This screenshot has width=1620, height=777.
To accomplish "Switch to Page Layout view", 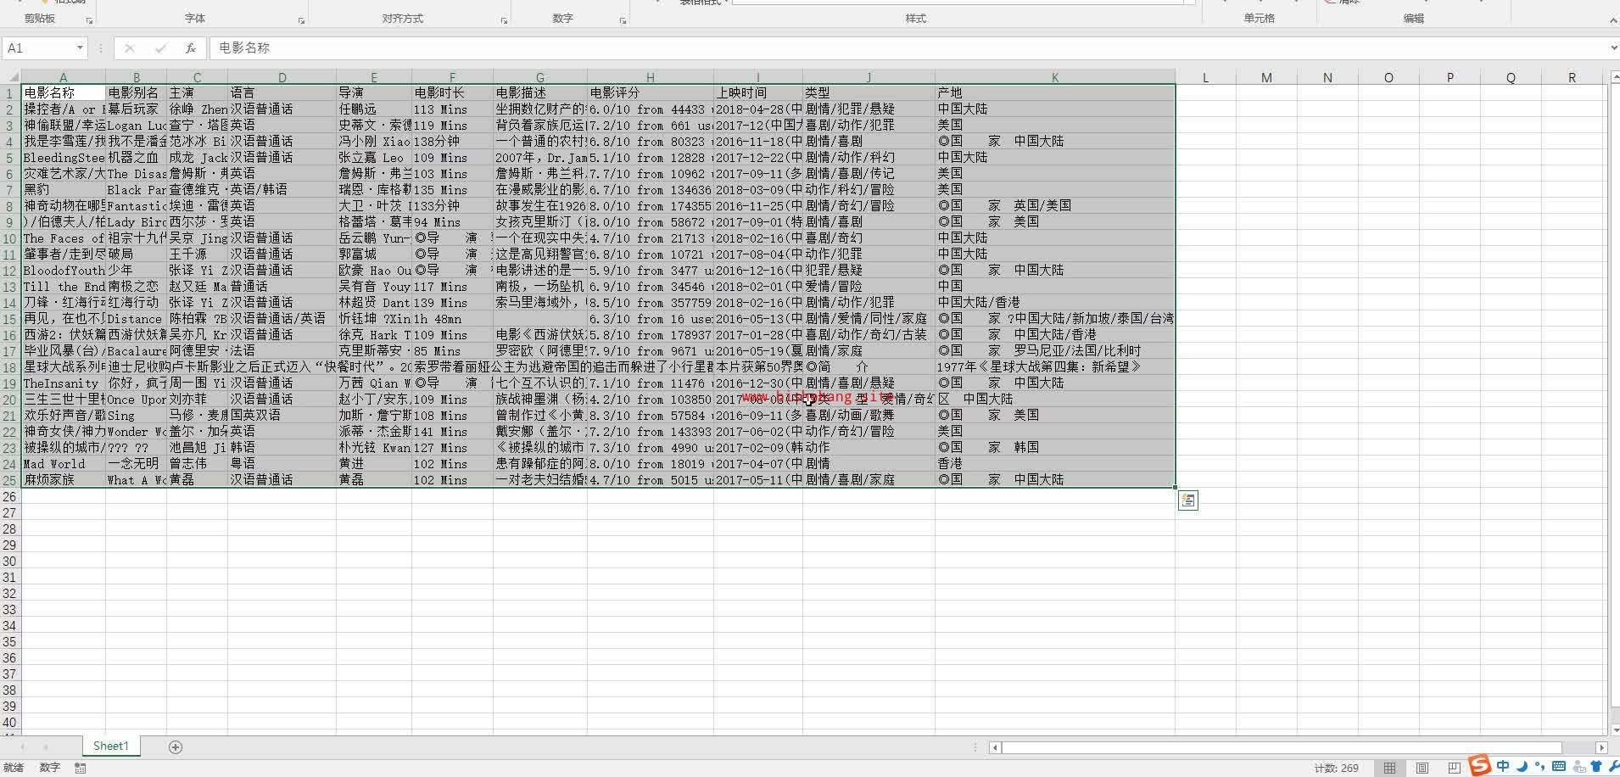I will 1422,768.
